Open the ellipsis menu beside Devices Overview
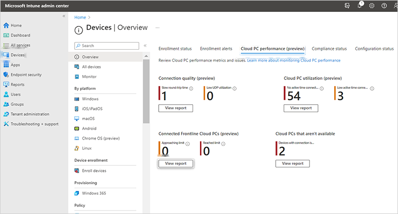398x214 pixels. 157,28
